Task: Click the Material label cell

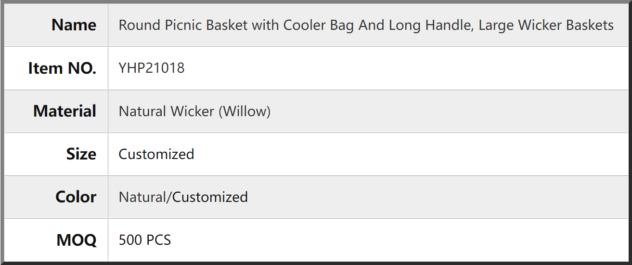Action: point(56,111)
